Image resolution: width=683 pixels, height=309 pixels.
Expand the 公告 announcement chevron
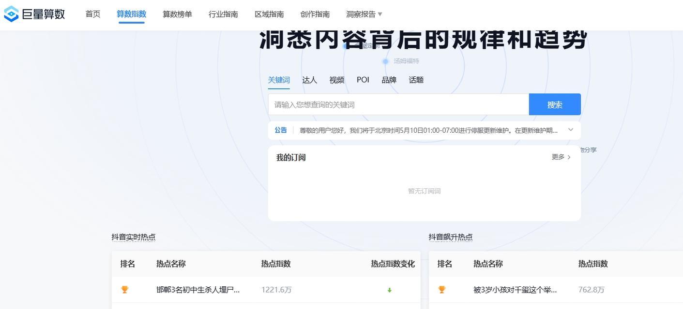tap(571, 130)
